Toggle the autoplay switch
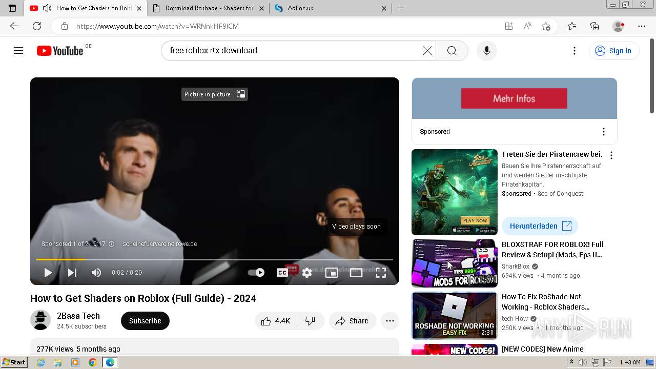The height and width of the screenshot is (369, 656). click(256, 273)
